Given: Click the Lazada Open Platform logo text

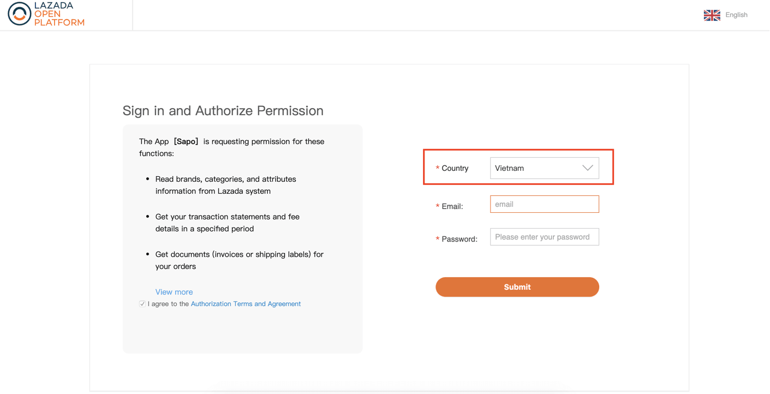Looking at the screenshot, I should [59, 14].
